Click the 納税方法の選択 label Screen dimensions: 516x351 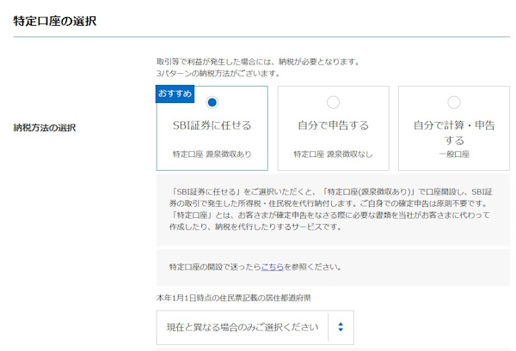(x=45, y=128)
